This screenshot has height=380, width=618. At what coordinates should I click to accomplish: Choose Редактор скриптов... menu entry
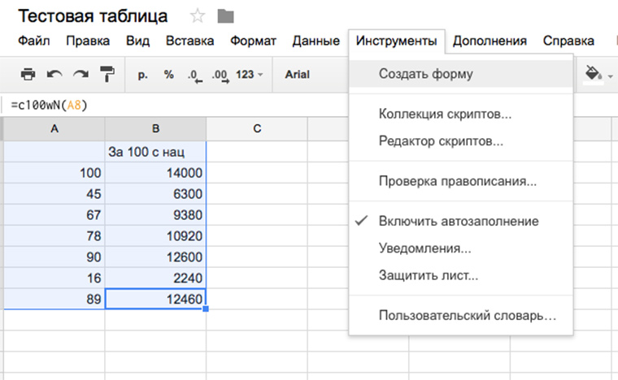pos(441,140)
